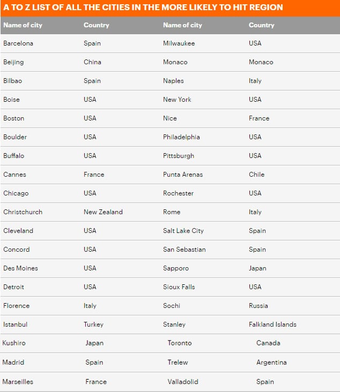Click the first 'Country' column header
This screenshot has height=392, width=340.
click(97, 25)
